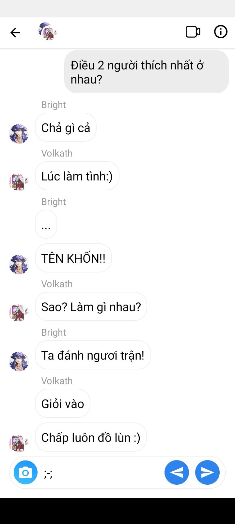Open group avatar in header
The image size is (235, 524).
(48, 31)
